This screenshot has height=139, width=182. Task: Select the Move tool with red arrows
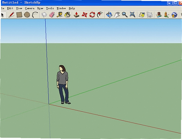(x=84, y=15)
